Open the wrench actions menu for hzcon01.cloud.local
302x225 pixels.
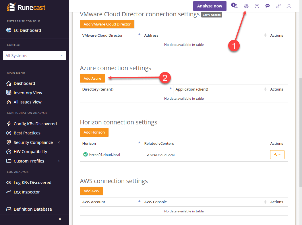277,154
